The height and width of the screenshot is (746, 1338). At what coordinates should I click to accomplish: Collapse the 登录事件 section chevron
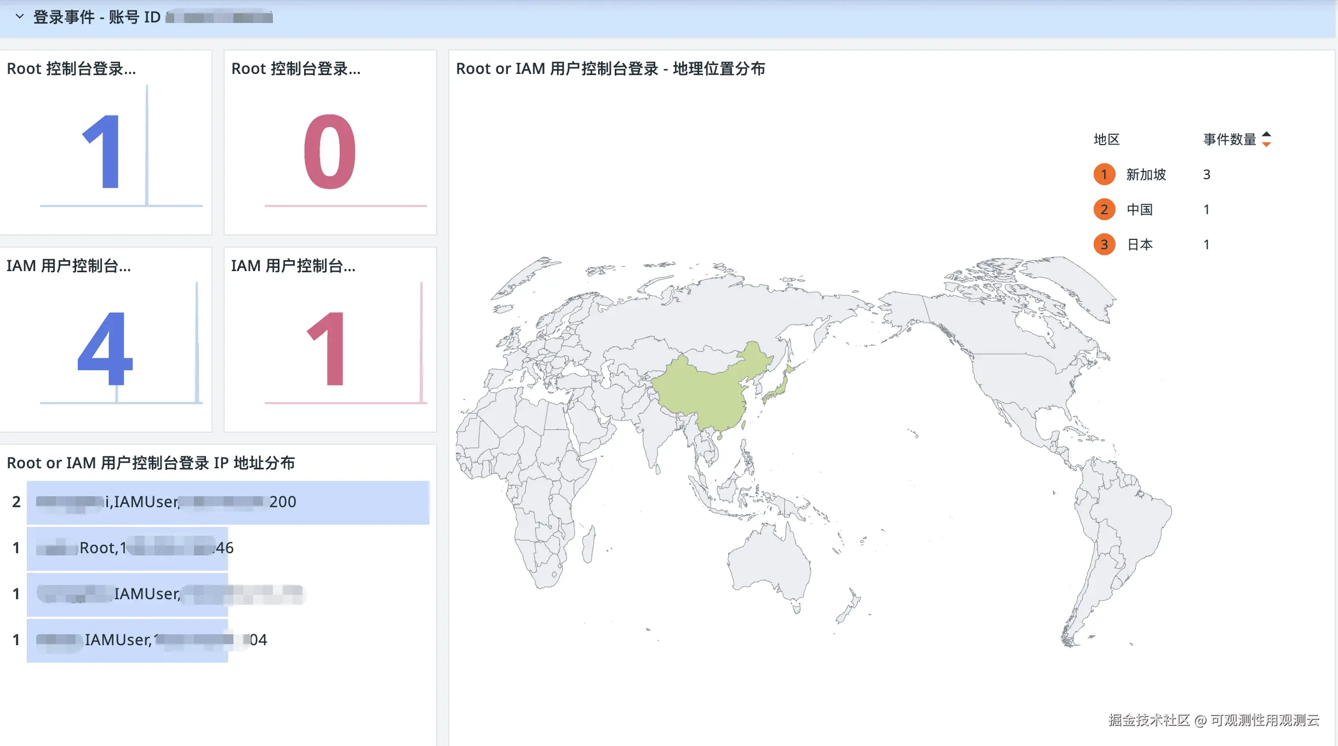point(20,16)
